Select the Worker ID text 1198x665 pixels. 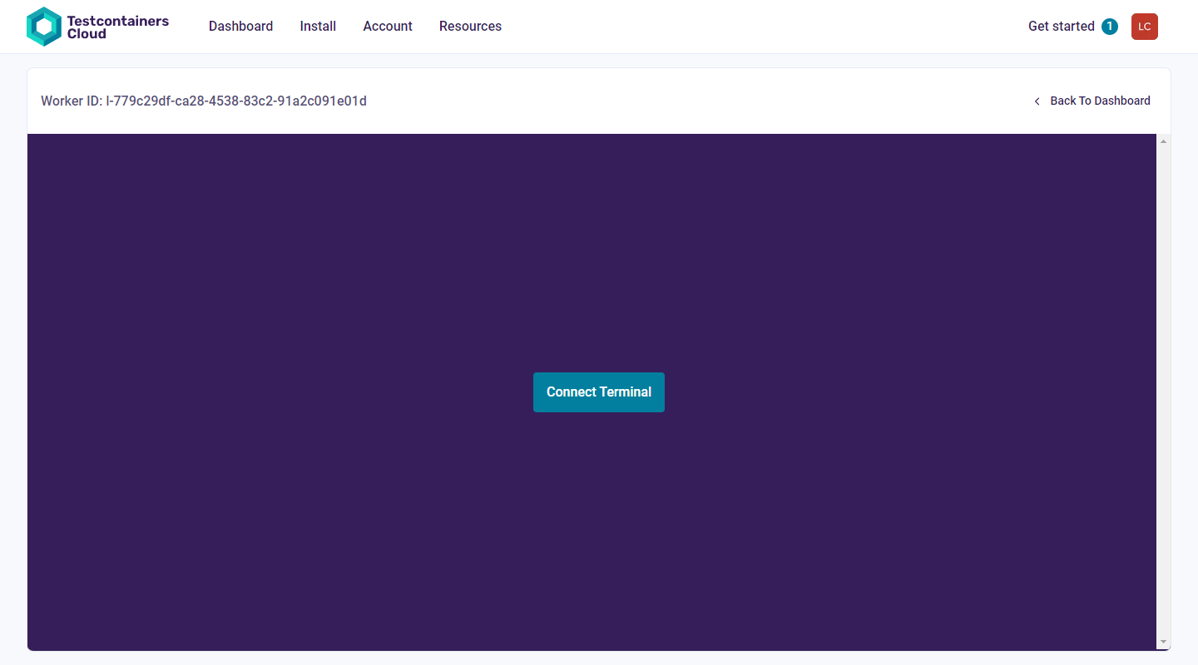click(x=203, y=101)
